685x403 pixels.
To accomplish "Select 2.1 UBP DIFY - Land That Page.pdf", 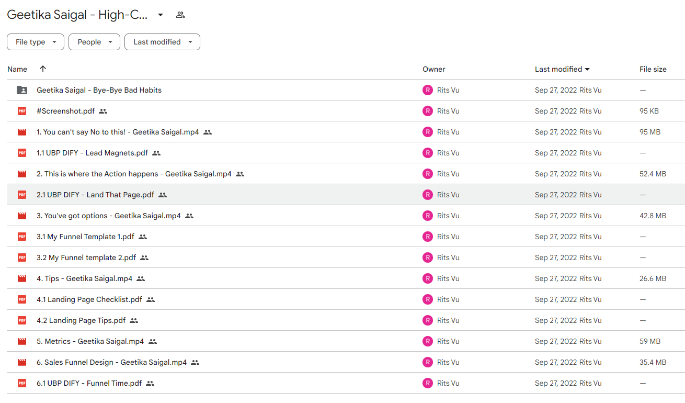I will [x=95, y=195].
